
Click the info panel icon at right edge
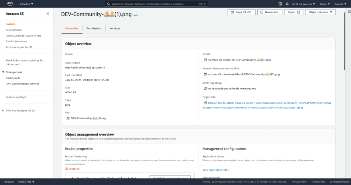coord(349,12)
